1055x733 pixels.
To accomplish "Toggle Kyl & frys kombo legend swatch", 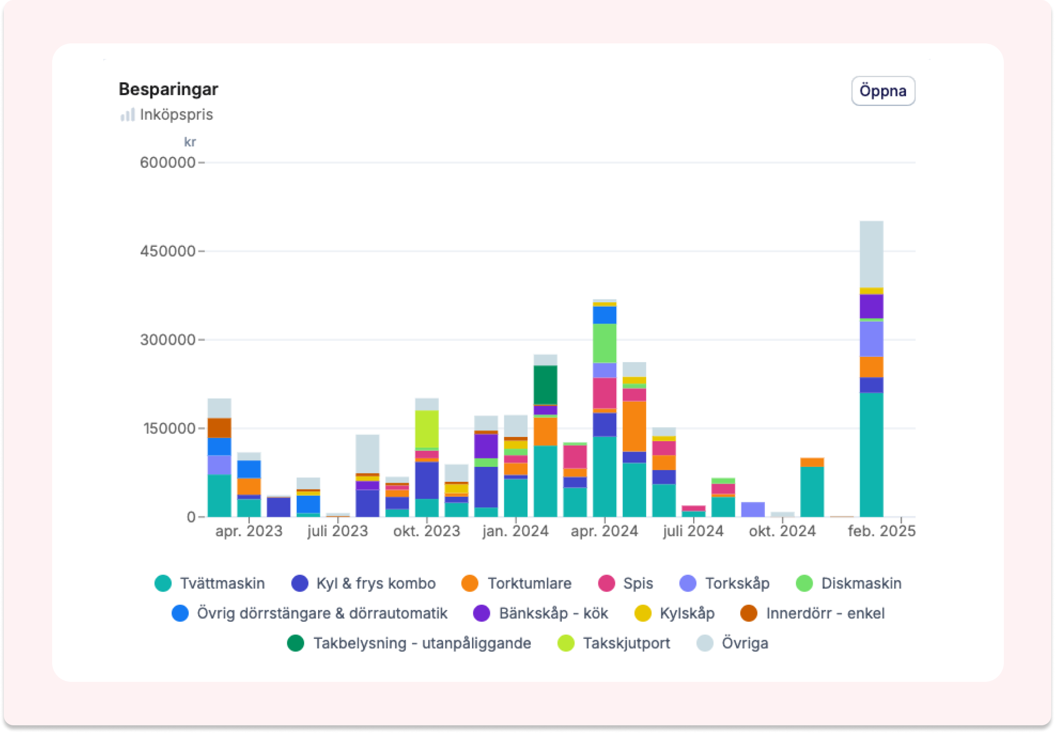I will coord(300,583).
